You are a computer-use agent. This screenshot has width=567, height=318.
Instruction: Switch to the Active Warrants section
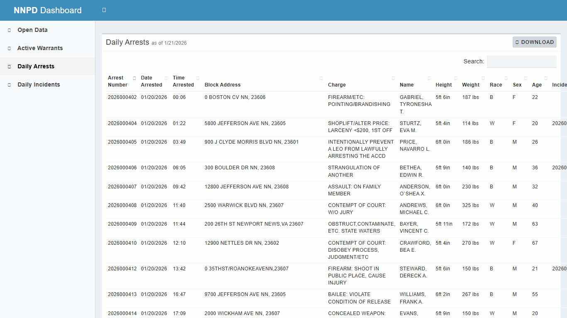click(40, 48)
